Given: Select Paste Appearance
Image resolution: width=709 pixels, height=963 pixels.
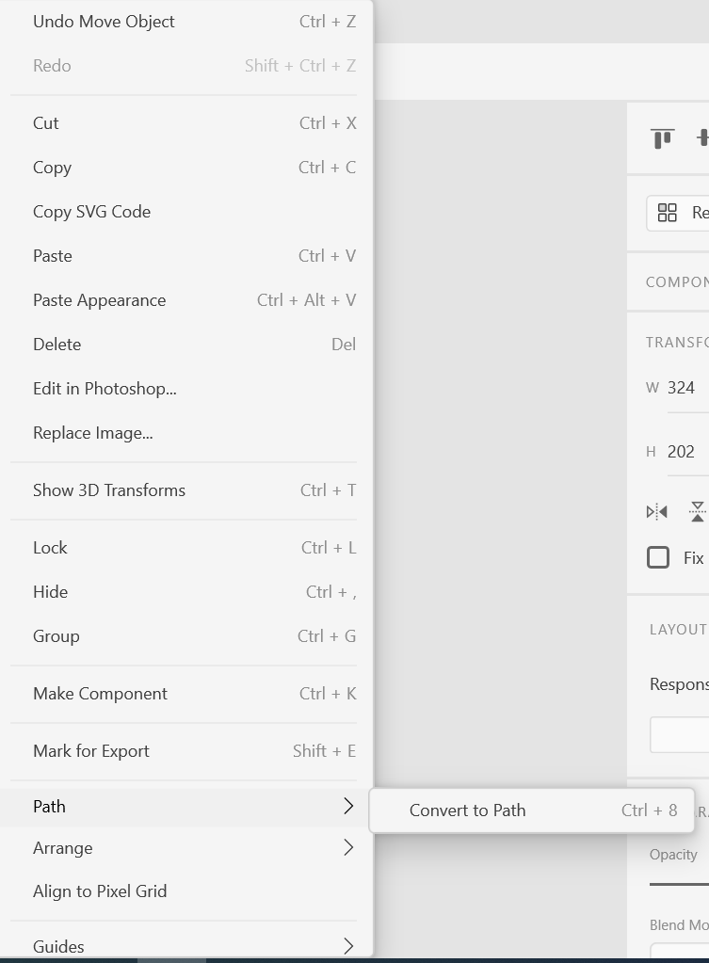Looking at the screenshot, I should click(99, 299).
